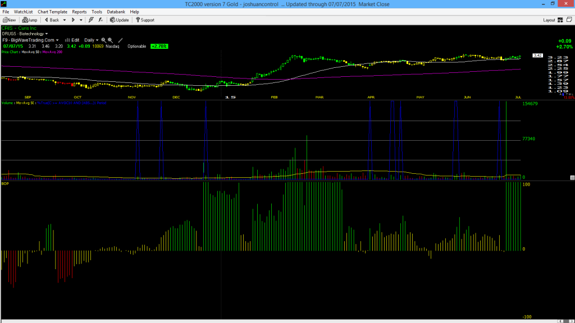
Task: Click the 3.42 price marker on the price axis
Action: (537, 56)
